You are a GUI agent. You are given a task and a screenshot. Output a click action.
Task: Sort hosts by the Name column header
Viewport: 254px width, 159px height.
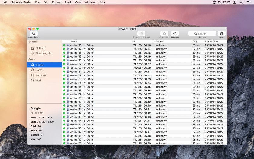[x=101, y=41]
